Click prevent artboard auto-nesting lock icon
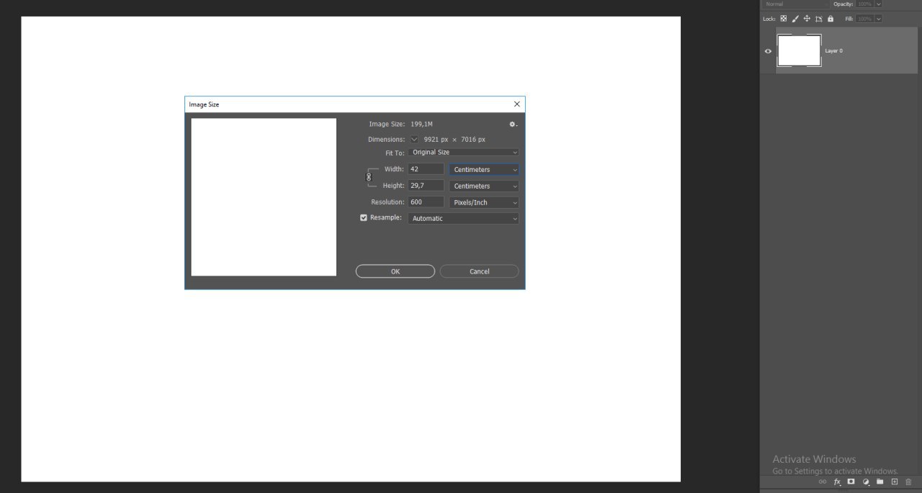Image resolution: width=922 pixels, height=493 pixels. click(x=818, y=19)
